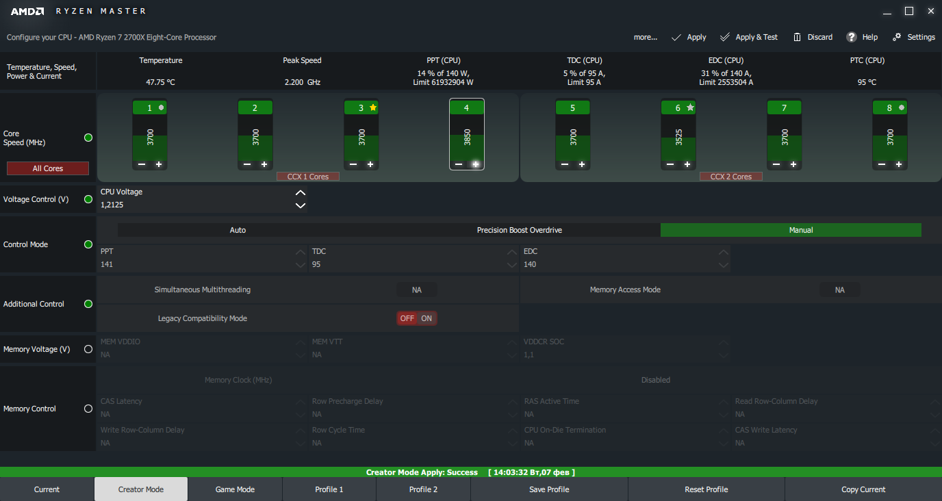Select Auto control mode
Screen dimensions: 942x501
point(238,230)
